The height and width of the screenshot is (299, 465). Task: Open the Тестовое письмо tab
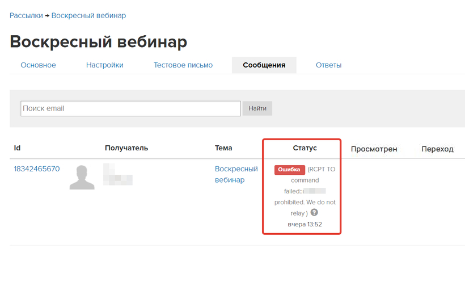click(183, 65)
